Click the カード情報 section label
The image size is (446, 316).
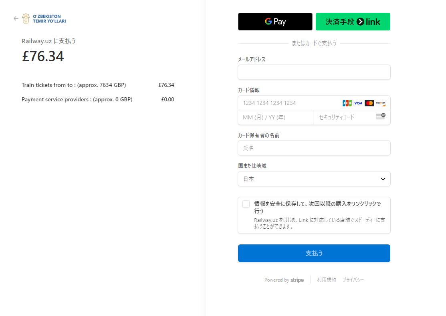coord(248,91)
